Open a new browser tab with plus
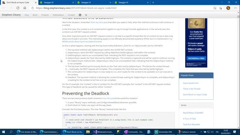 (153, 3)
